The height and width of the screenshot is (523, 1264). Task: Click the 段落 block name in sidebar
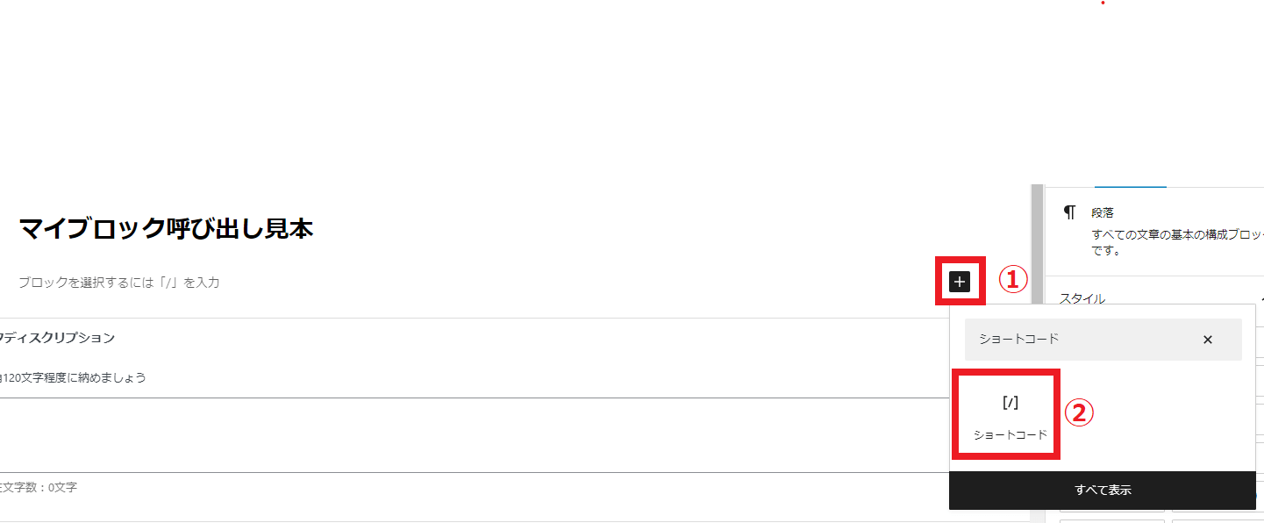pos(1103,212)
